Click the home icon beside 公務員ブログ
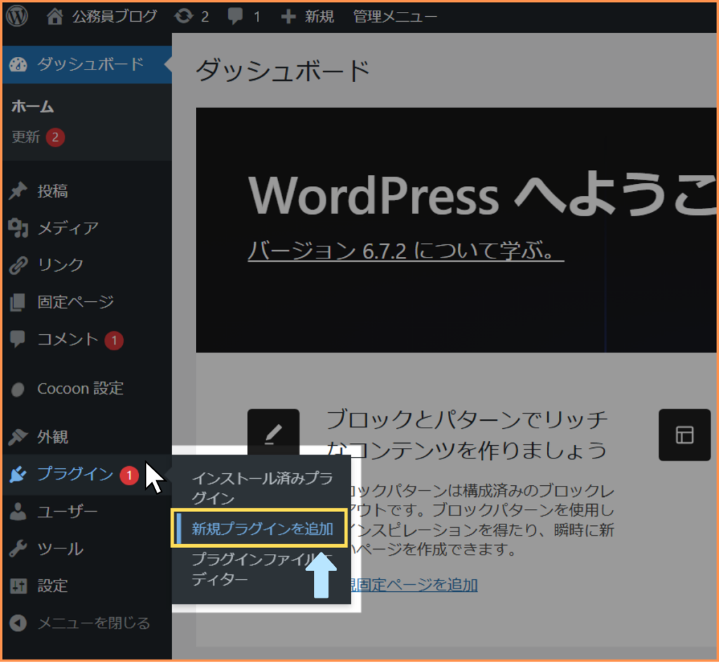Image resolution: width=719 pixels, height=665 pixels. [55, 16]
